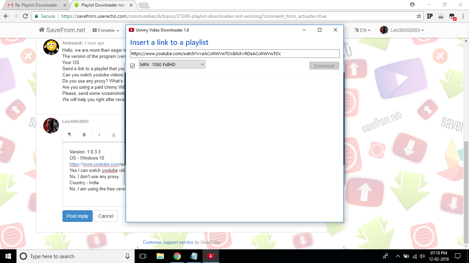
Task: Click the Ummy Video Downloader taskbar icon
Action: tap(211, 256)
